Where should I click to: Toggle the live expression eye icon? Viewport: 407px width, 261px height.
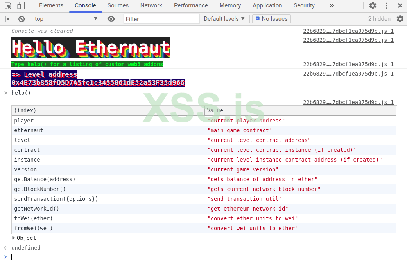[111, 19]
